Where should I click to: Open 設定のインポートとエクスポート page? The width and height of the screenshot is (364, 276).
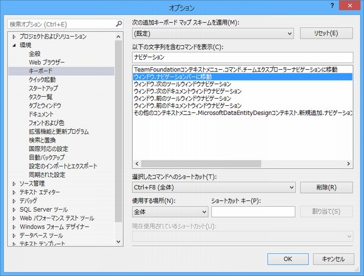[63, 166]
